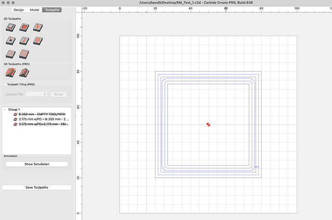332x220 pixels.
Task: Select the Keyhole toolpath icon
Action: pyautogui.click(x=24, y=40)
